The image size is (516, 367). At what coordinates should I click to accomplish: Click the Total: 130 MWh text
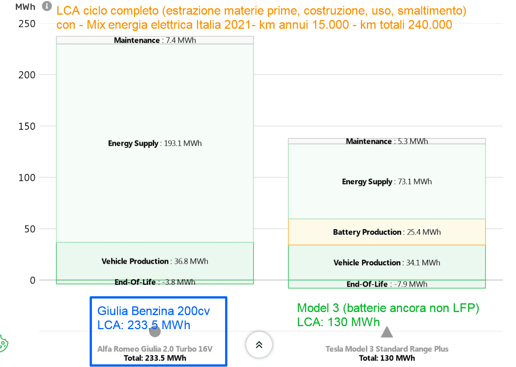(387, 358)
